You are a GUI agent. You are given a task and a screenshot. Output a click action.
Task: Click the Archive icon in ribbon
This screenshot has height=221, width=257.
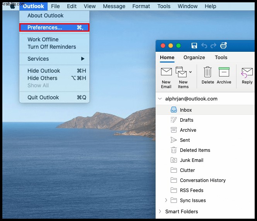tap(224, 72)
